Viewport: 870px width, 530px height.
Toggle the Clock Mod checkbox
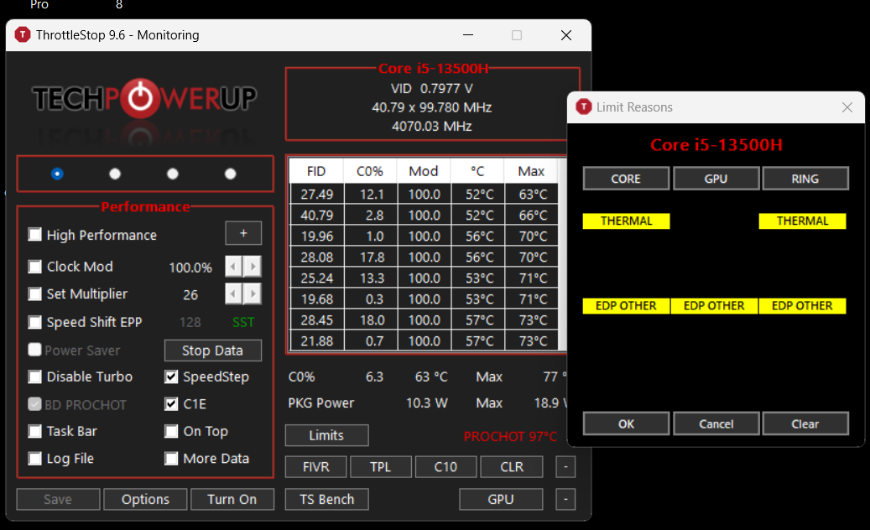pos(35,267)
